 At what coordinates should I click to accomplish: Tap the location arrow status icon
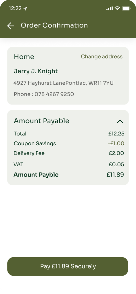pos(25,8)
